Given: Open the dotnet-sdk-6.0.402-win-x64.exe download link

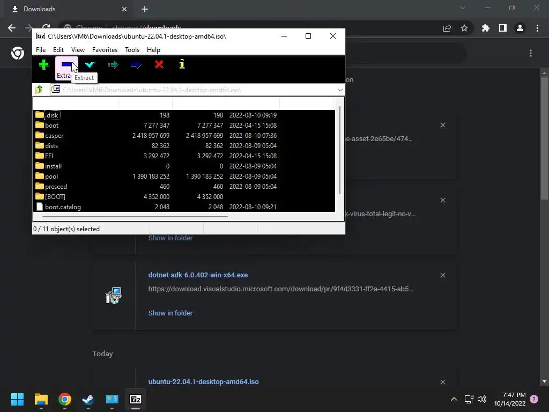Looking at the screenshot, I should [x=198, y=275].
